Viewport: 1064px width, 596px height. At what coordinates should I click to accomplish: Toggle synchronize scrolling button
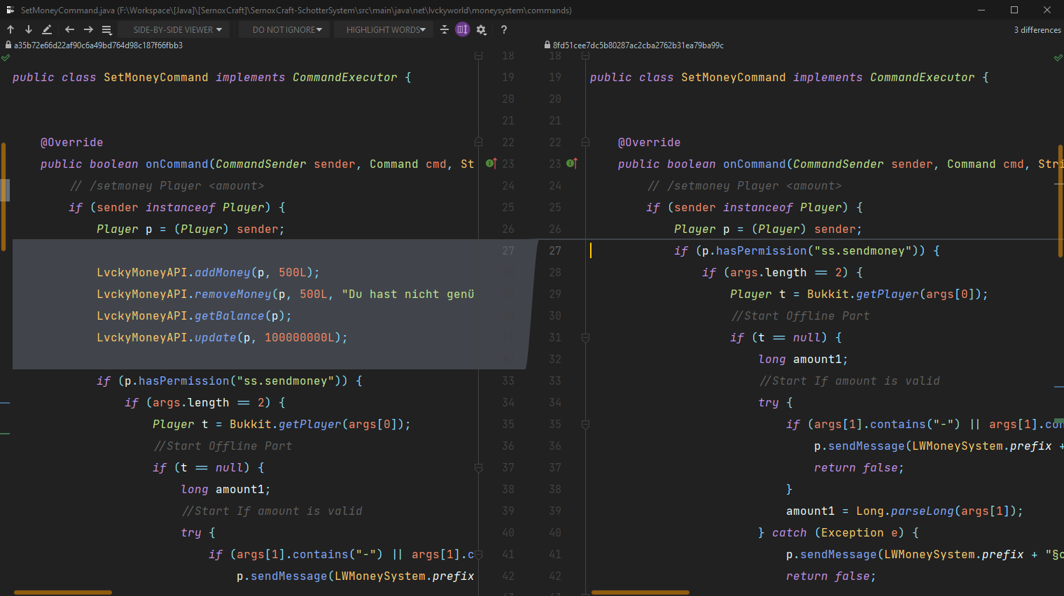pos(463,29)
